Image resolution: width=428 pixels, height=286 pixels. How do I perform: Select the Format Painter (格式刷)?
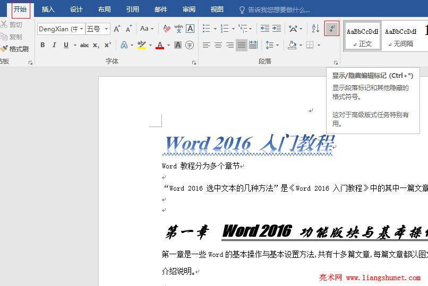[14, 49]
